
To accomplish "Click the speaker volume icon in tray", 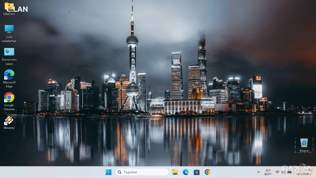I will [x=283, y=172].
